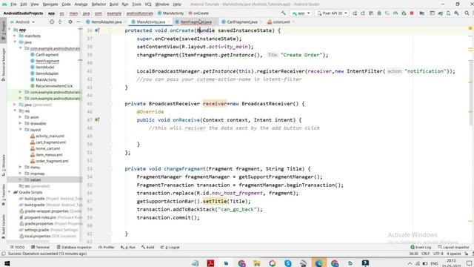Open the Refactor menu
The image size is (474, 267).
(x=99, y=4)
